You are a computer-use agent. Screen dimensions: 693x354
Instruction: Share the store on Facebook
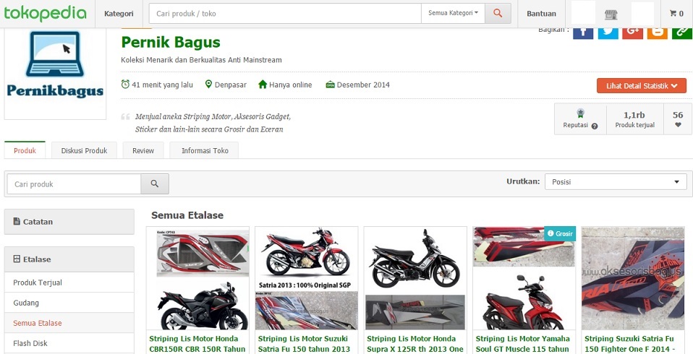(583, 33)
